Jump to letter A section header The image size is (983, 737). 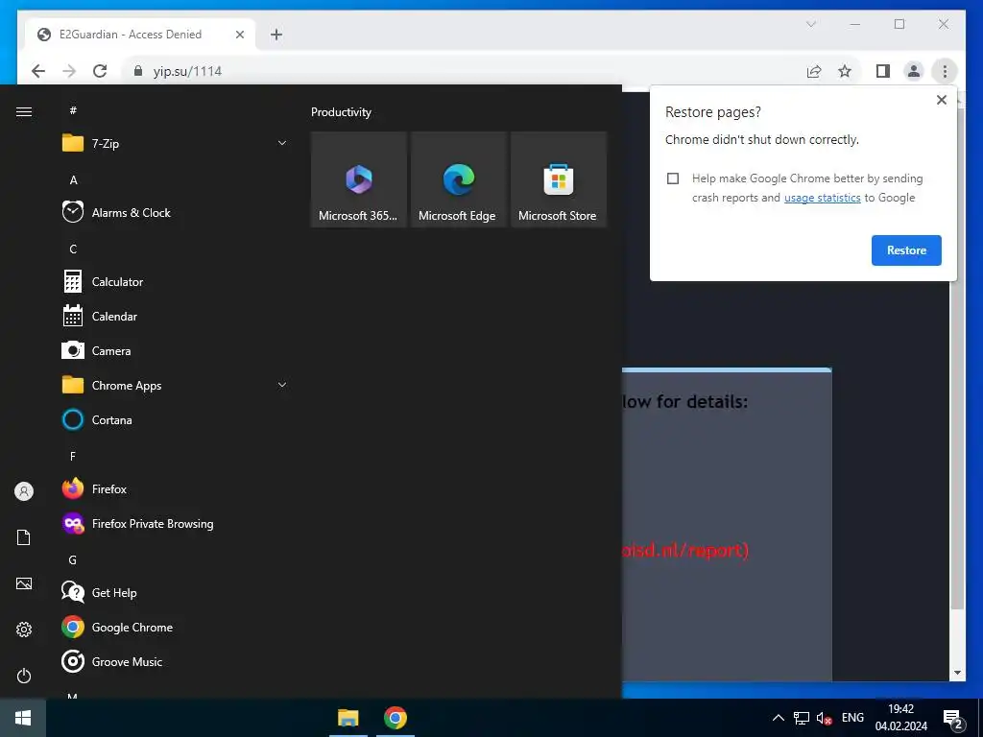[73, 179]
